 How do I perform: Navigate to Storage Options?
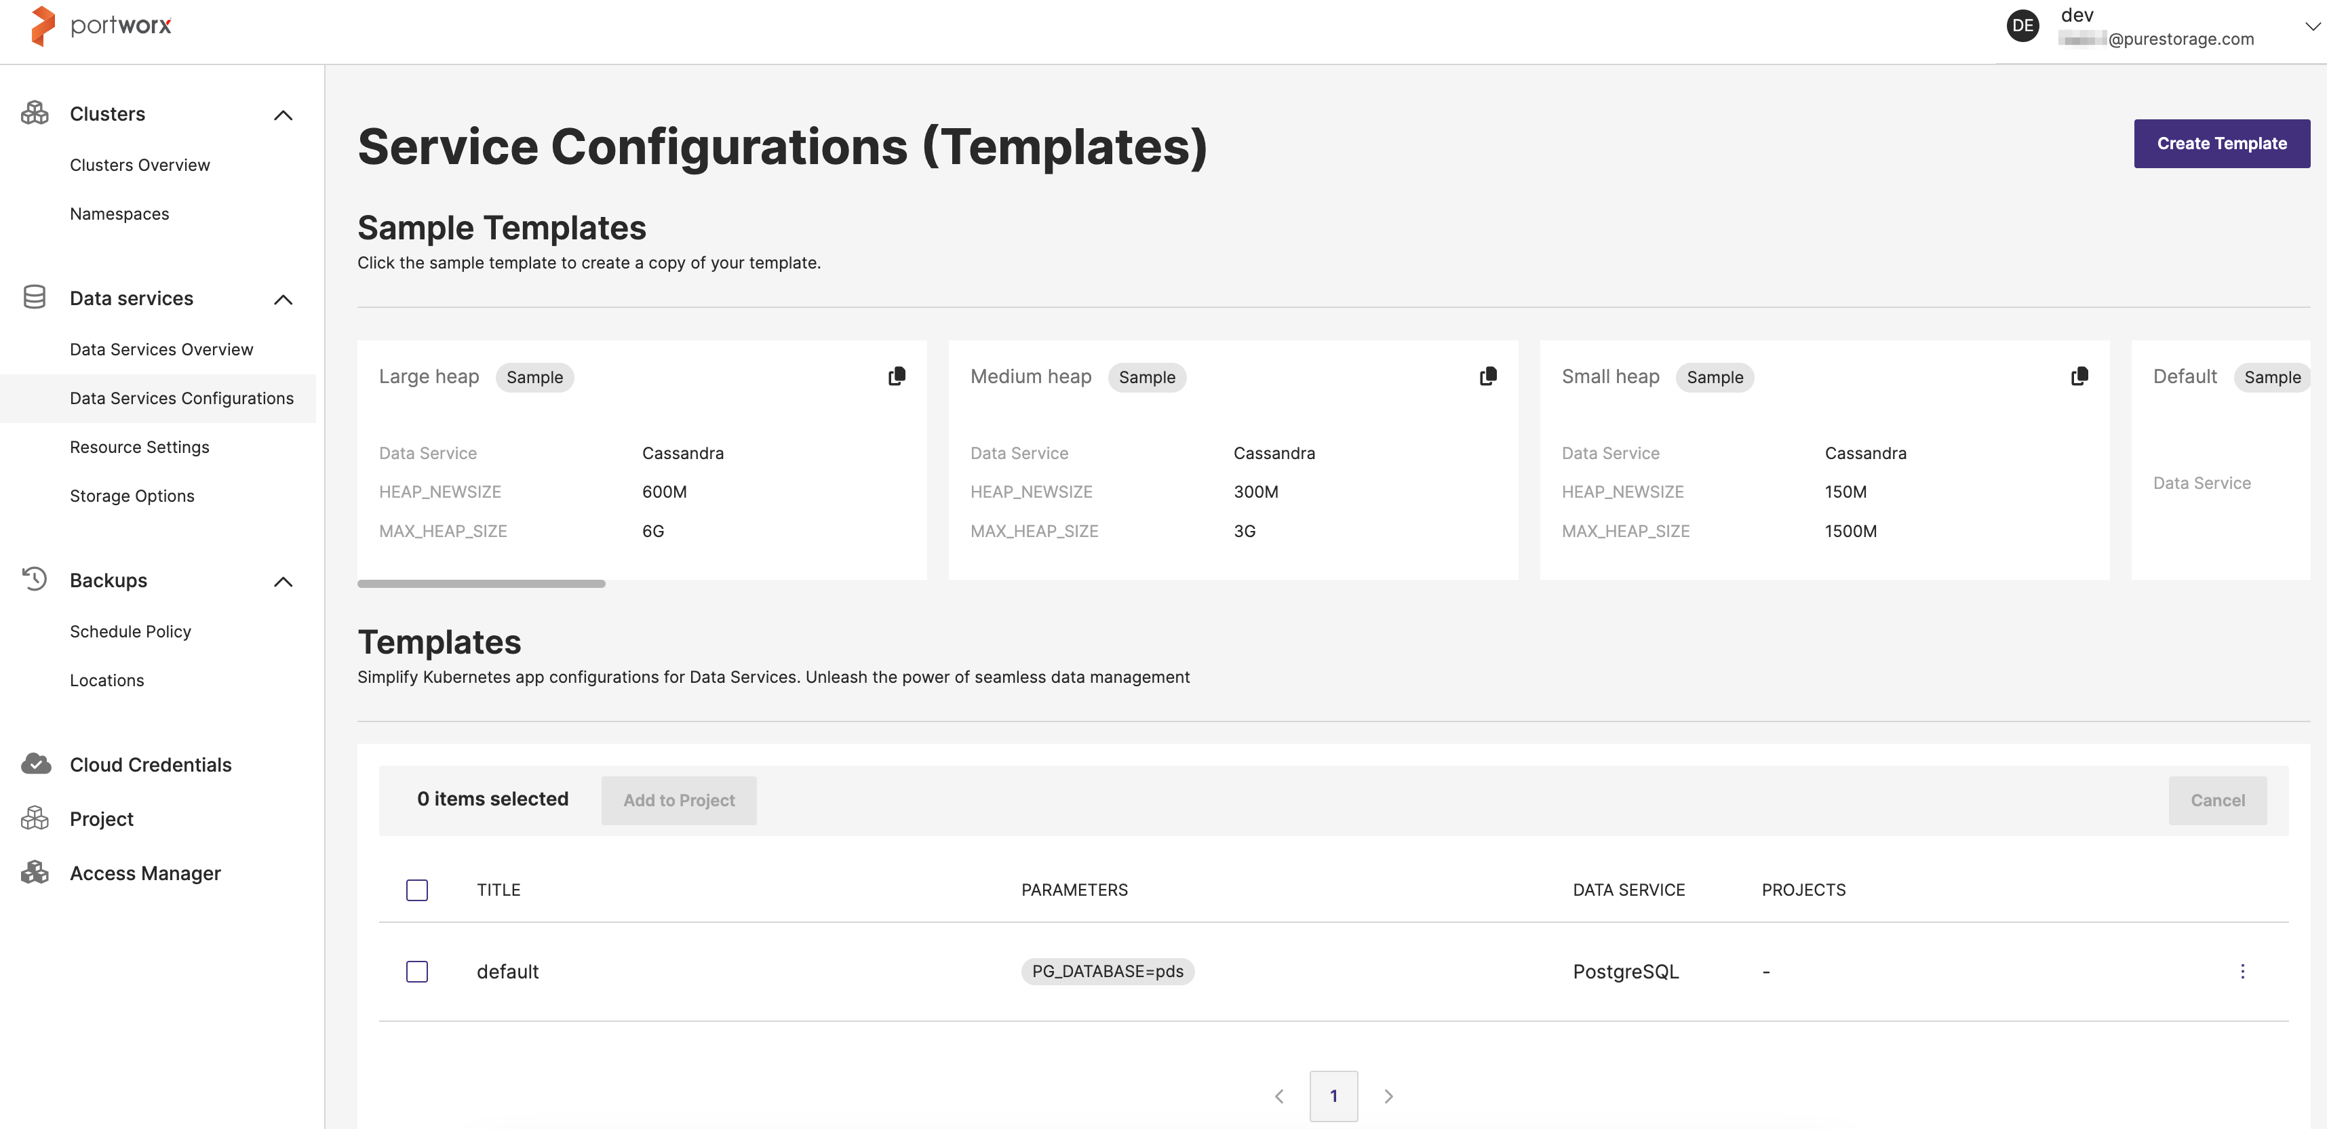(x=132, y=496)
